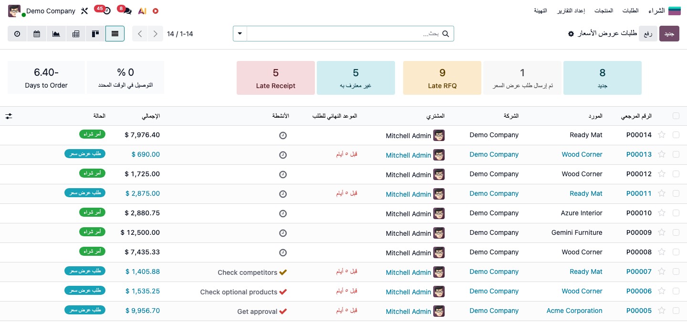This screenshot has width=687, height=322.
Task: Open the gear actions menu beside the title
Action: [x=571, y=34]
